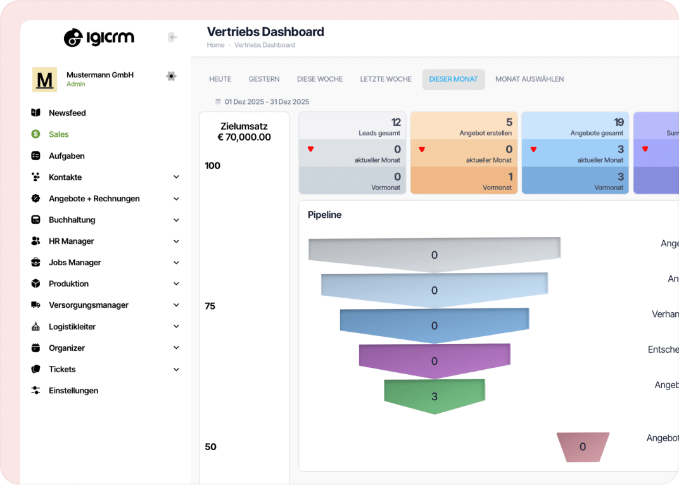
Task: Select the DIESE WOCHE tab
Action: coord(320,79)
